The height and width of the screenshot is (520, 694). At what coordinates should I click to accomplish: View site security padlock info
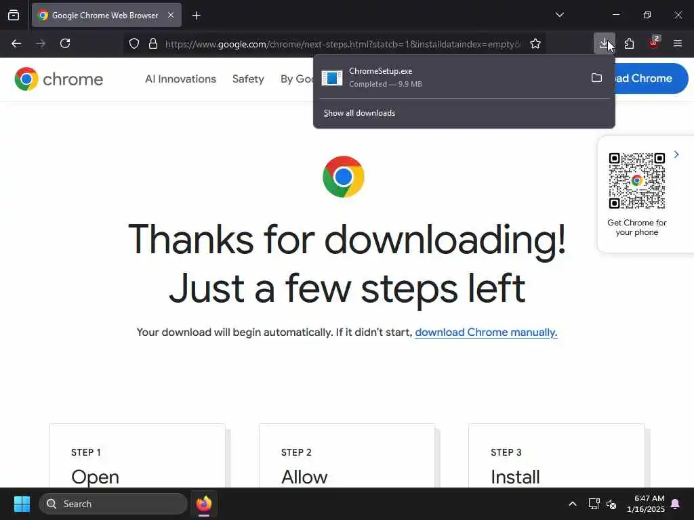click(153, 43)
